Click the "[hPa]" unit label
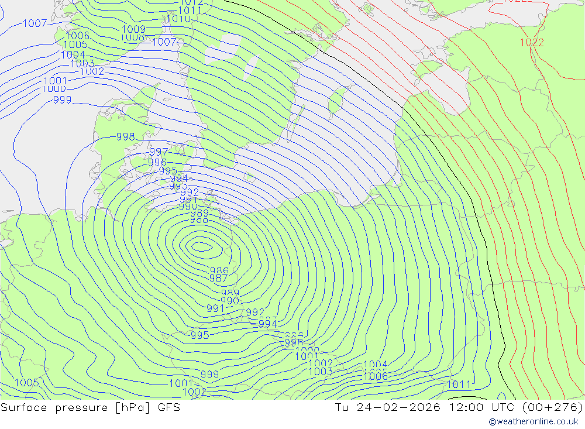Viewport: 585px width, 429px height. tap(133, 407)
